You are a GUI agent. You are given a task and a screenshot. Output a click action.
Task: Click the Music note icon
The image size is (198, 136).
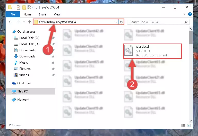point(16,63)
